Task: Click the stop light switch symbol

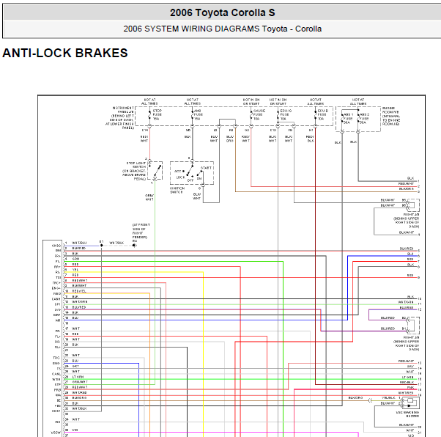Action: [x=155, y=170]
